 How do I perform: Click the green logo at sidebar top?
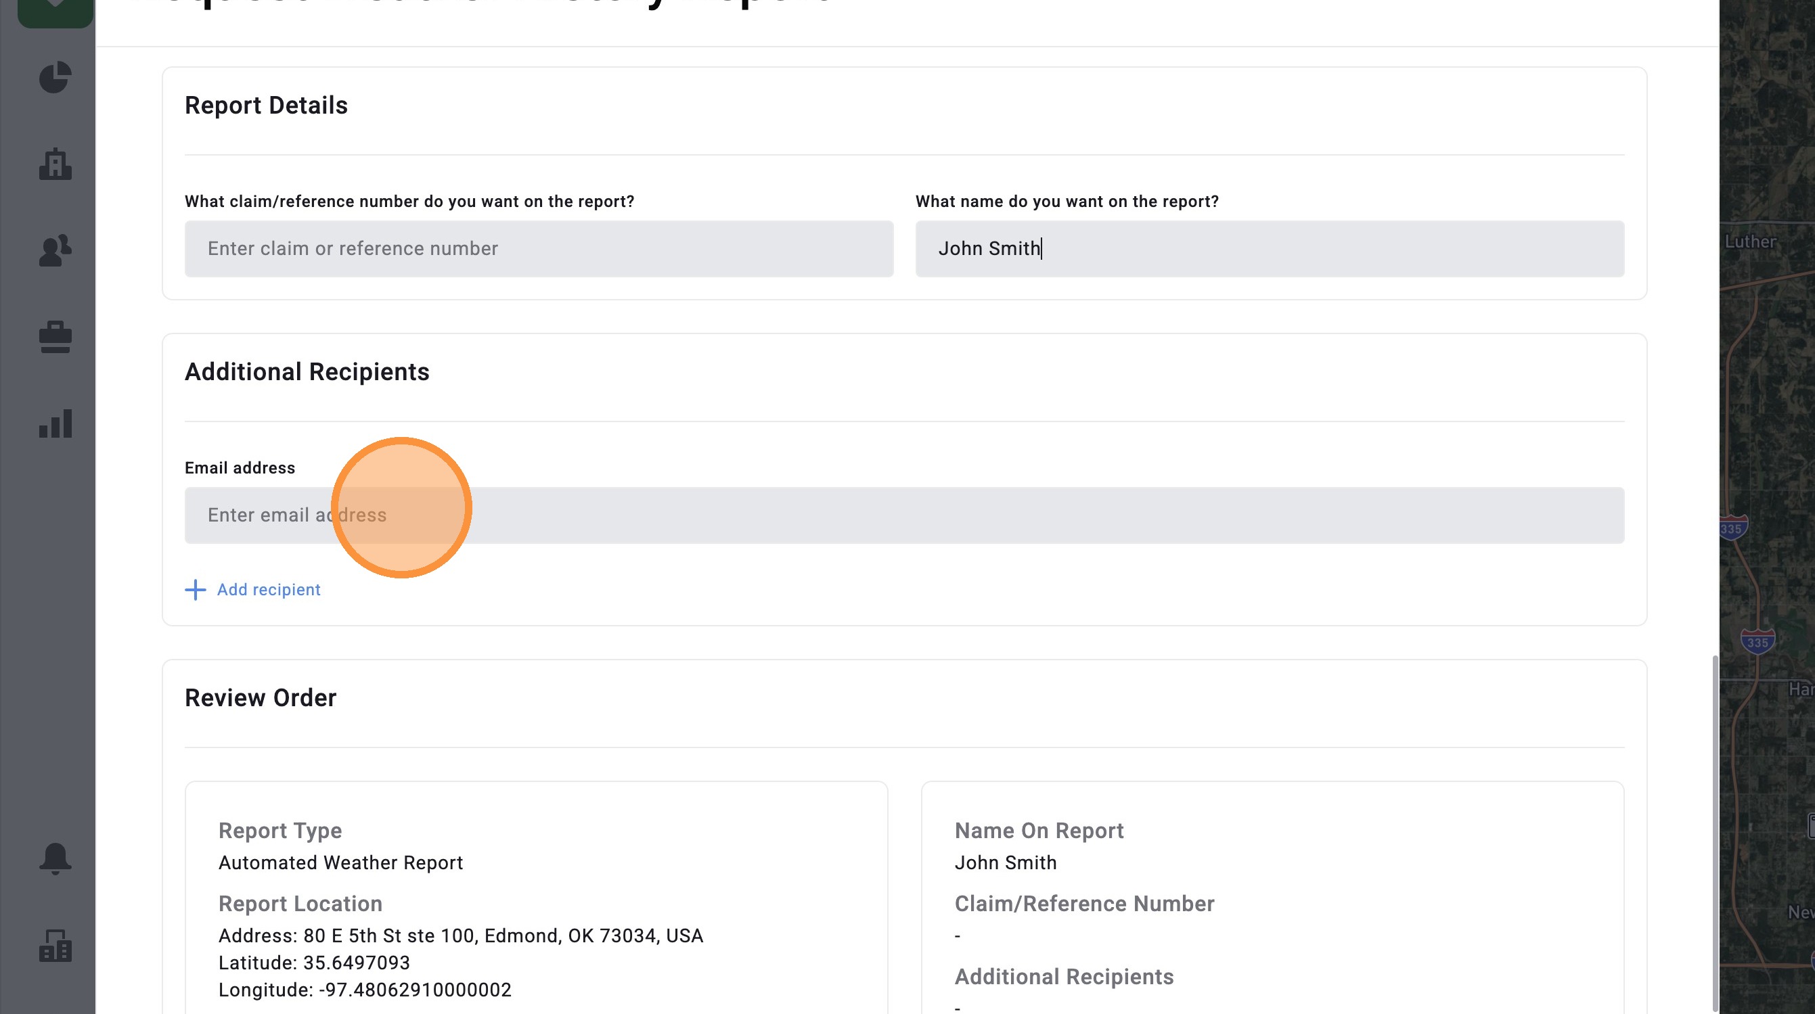(55, 11)
